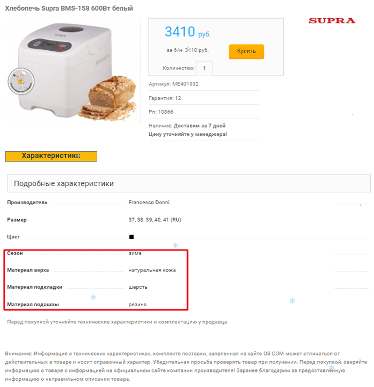The image size is (374, 387).
Task: Click the snowflake icon under the Материал подкладки label
Action: pos(93,297)
